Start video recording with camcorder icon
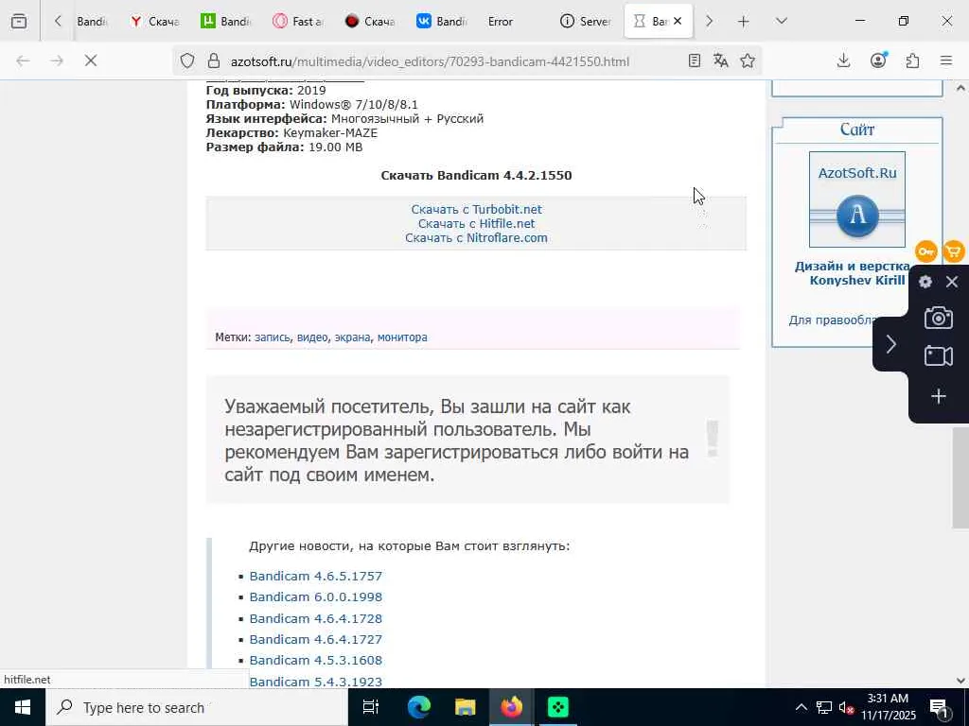Screen dimensions: 969x726 click(x=938, y=356)
